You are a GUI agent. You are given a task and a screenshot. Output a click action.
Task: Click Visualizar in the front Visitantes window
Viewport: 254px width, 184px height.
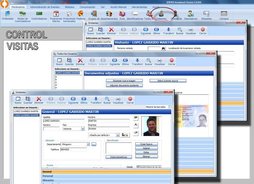118,100
